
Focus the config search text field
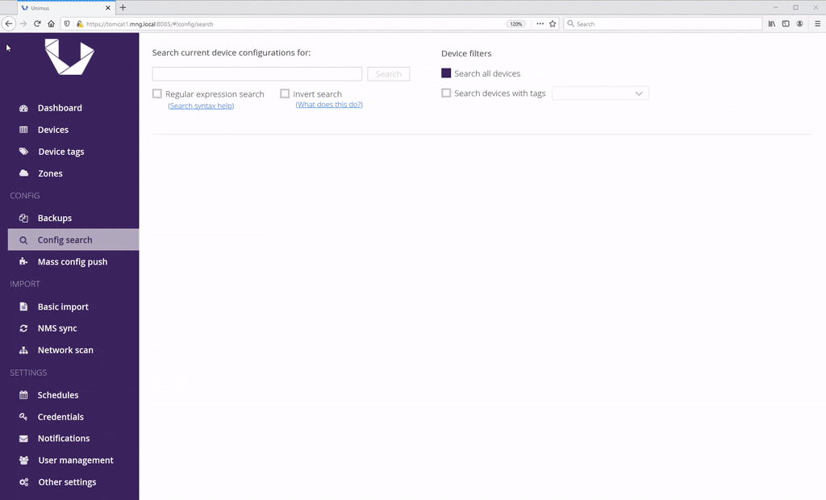pyautogui.click(x=257, y=73)
